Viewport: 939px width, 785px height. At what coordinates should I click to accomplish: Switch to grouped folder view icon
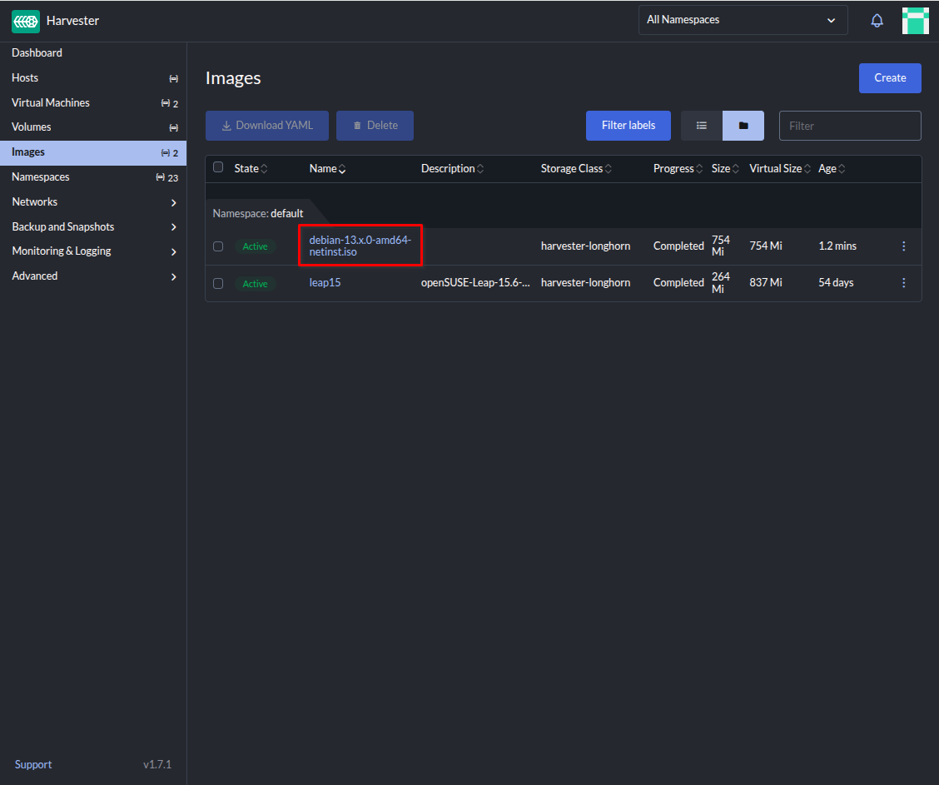(743, 126)
